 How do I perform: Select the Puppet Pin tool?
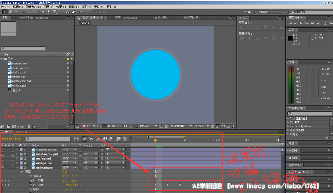tap(81, 12)
